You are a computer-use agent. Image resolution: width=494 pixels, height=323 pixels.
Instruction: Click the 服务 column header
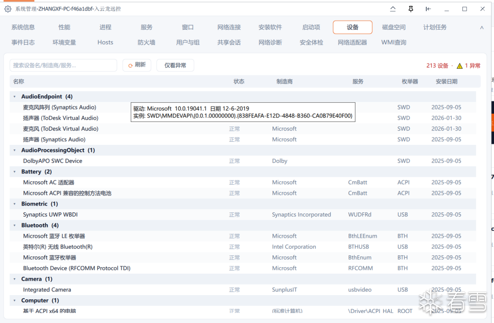pyautogui.click(x=358, y=81)
